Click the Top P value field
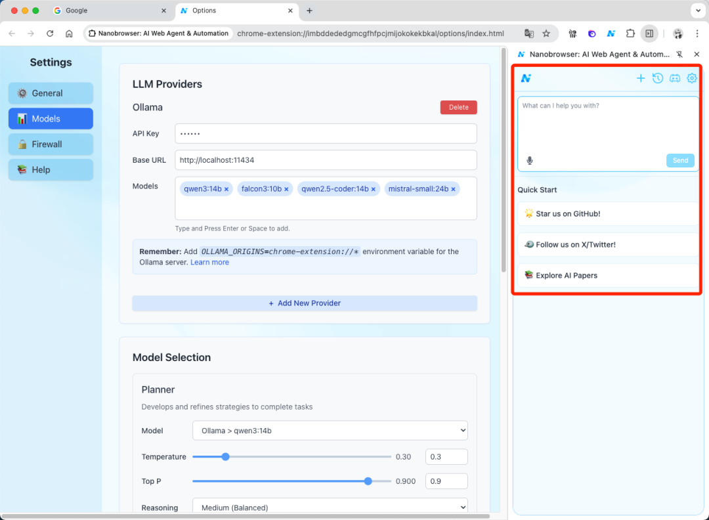This screenshot has width=709, height=520. coord(446,481)
